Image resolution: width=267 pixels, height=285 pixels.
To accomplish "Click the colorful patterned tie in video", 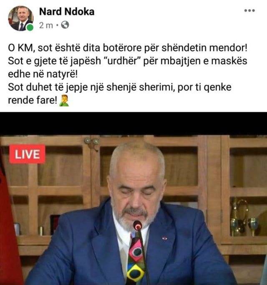I will [136, 260].
